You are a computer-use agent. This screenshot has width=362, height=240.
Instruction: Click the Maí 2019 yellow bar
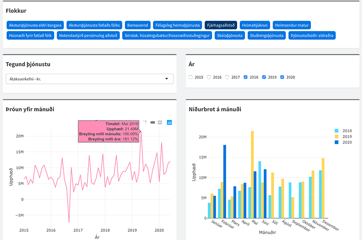tap(252, 175)
